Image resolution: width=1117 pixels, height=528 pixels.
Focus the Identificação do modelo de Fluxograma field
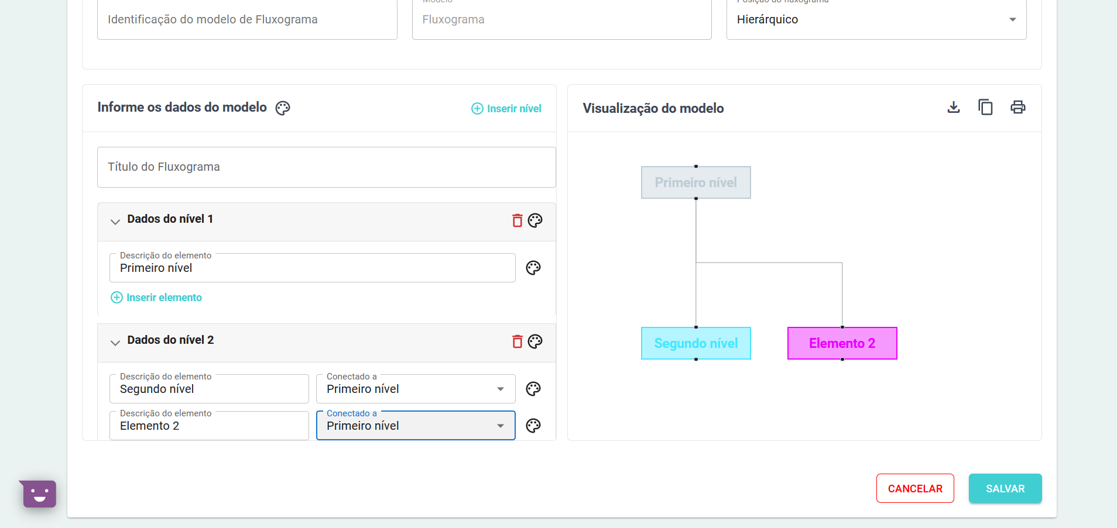[x=247, y=20]
